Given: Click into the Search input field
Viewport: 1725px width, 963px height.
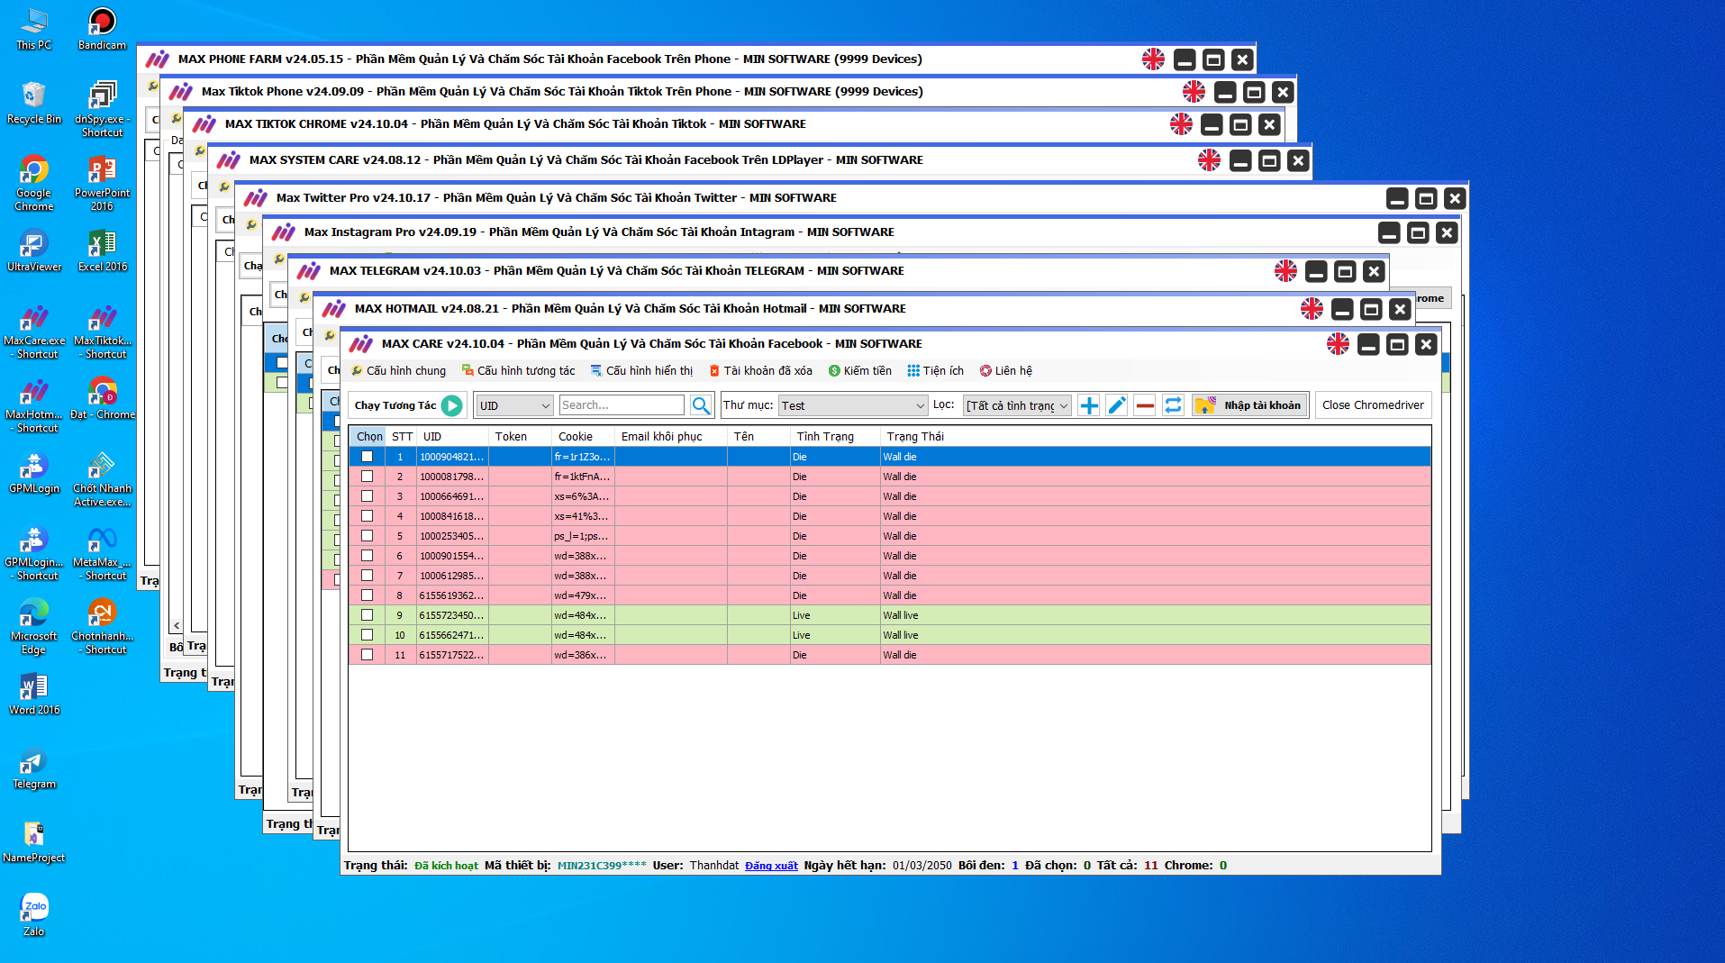Looking at the screenshot, I should (x=621, y=405).
